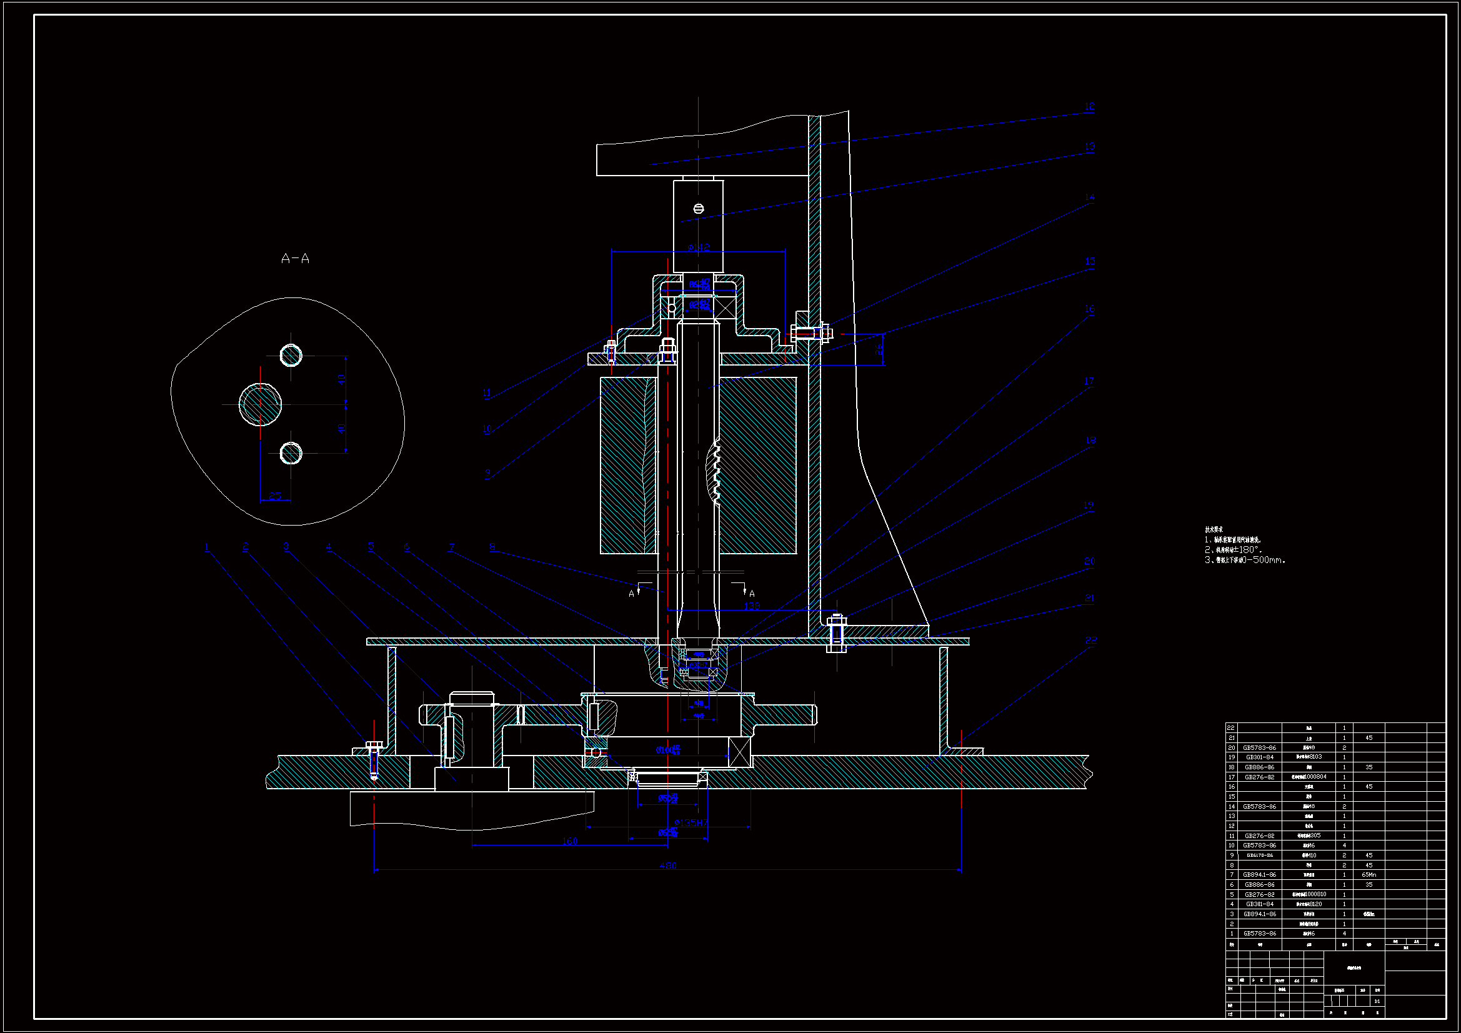
Task: Click GB6170-86 cell in parts table
Action: pyautogui.click(x=1259, y=856)
